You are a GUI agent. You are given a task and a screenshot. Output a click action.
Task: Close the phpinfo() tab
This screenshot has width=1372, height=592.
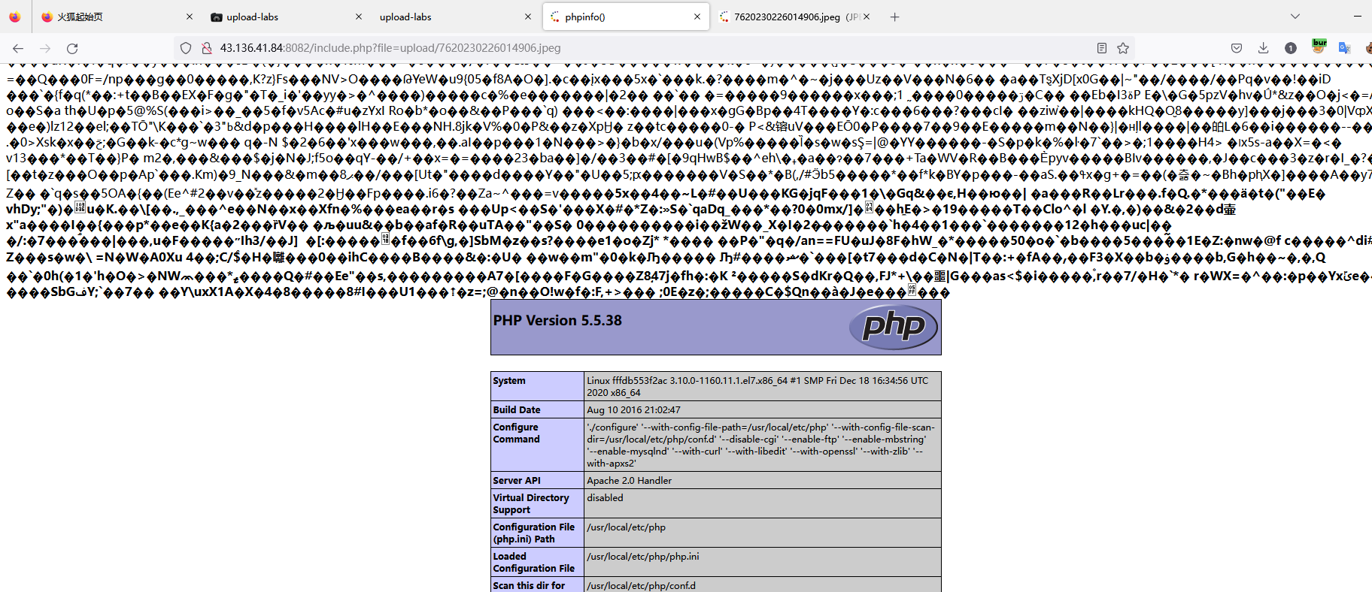click(697, 17)
